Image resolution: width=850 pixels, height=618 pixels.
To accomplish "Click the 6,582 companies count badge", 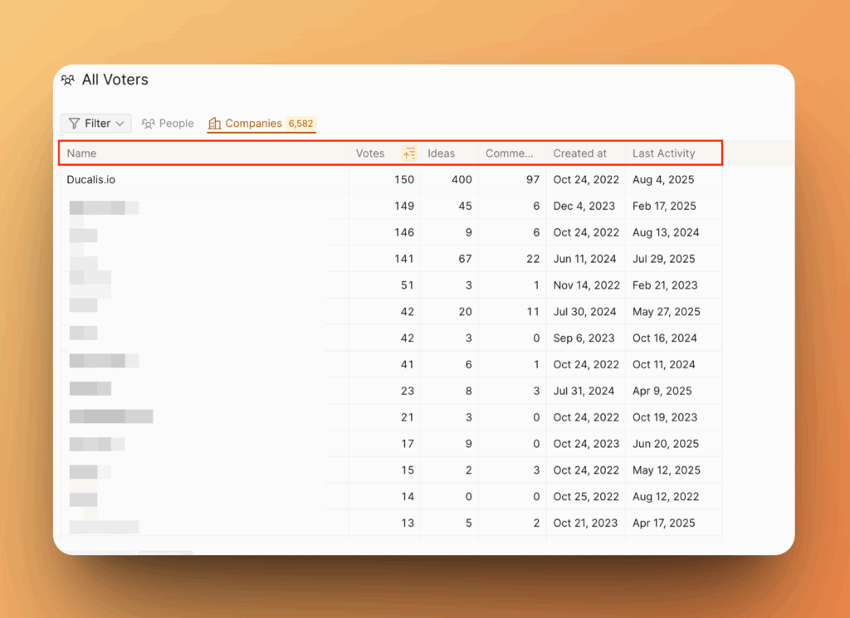I will click(300, 124).
